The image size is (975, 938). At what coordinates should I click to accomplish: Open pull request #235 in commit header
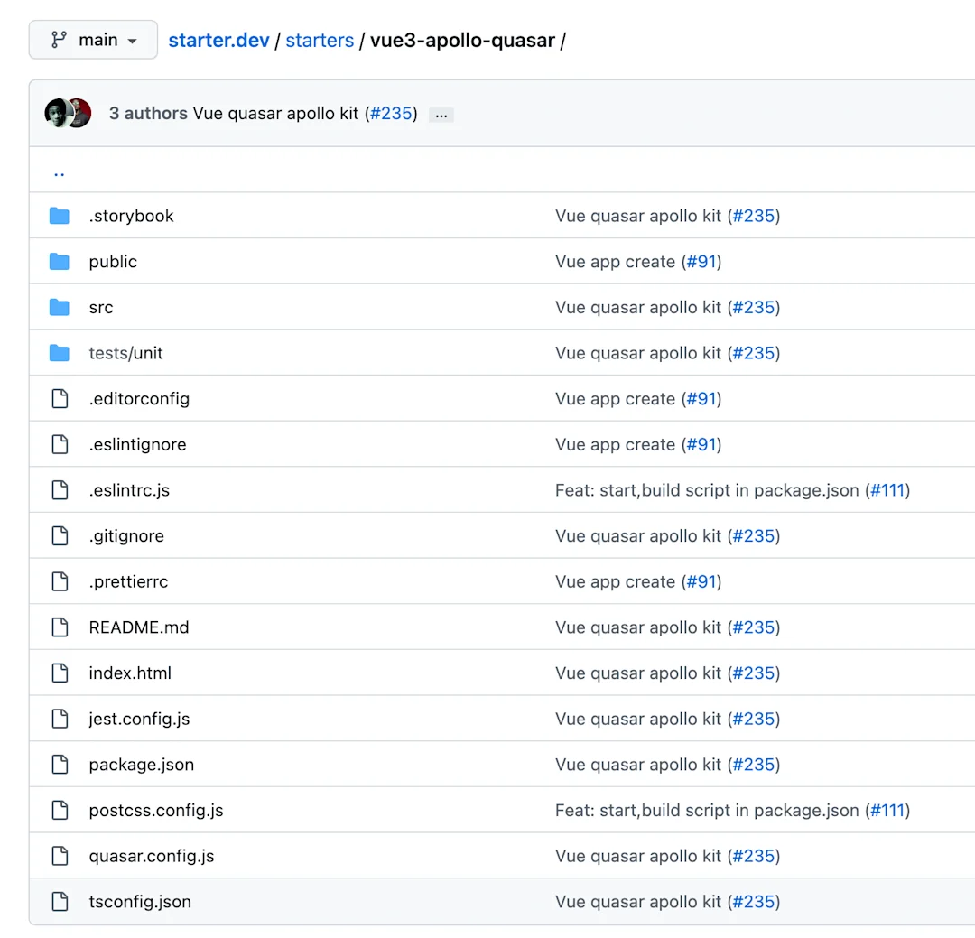click(390, 114)
